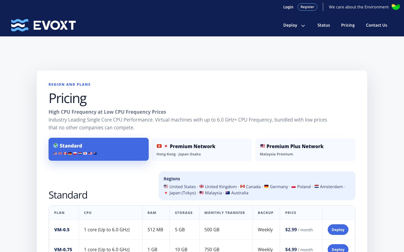Click the Register button
The image size is (404, 252).
pos(307,7)
